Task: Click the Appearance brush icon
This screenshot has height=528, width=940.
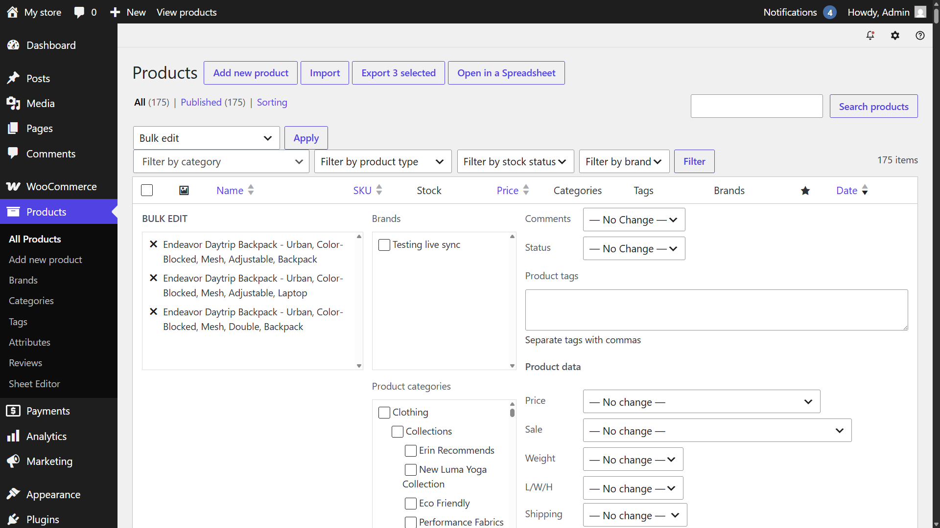Action: pyautogui.click(x=13, y=494)
